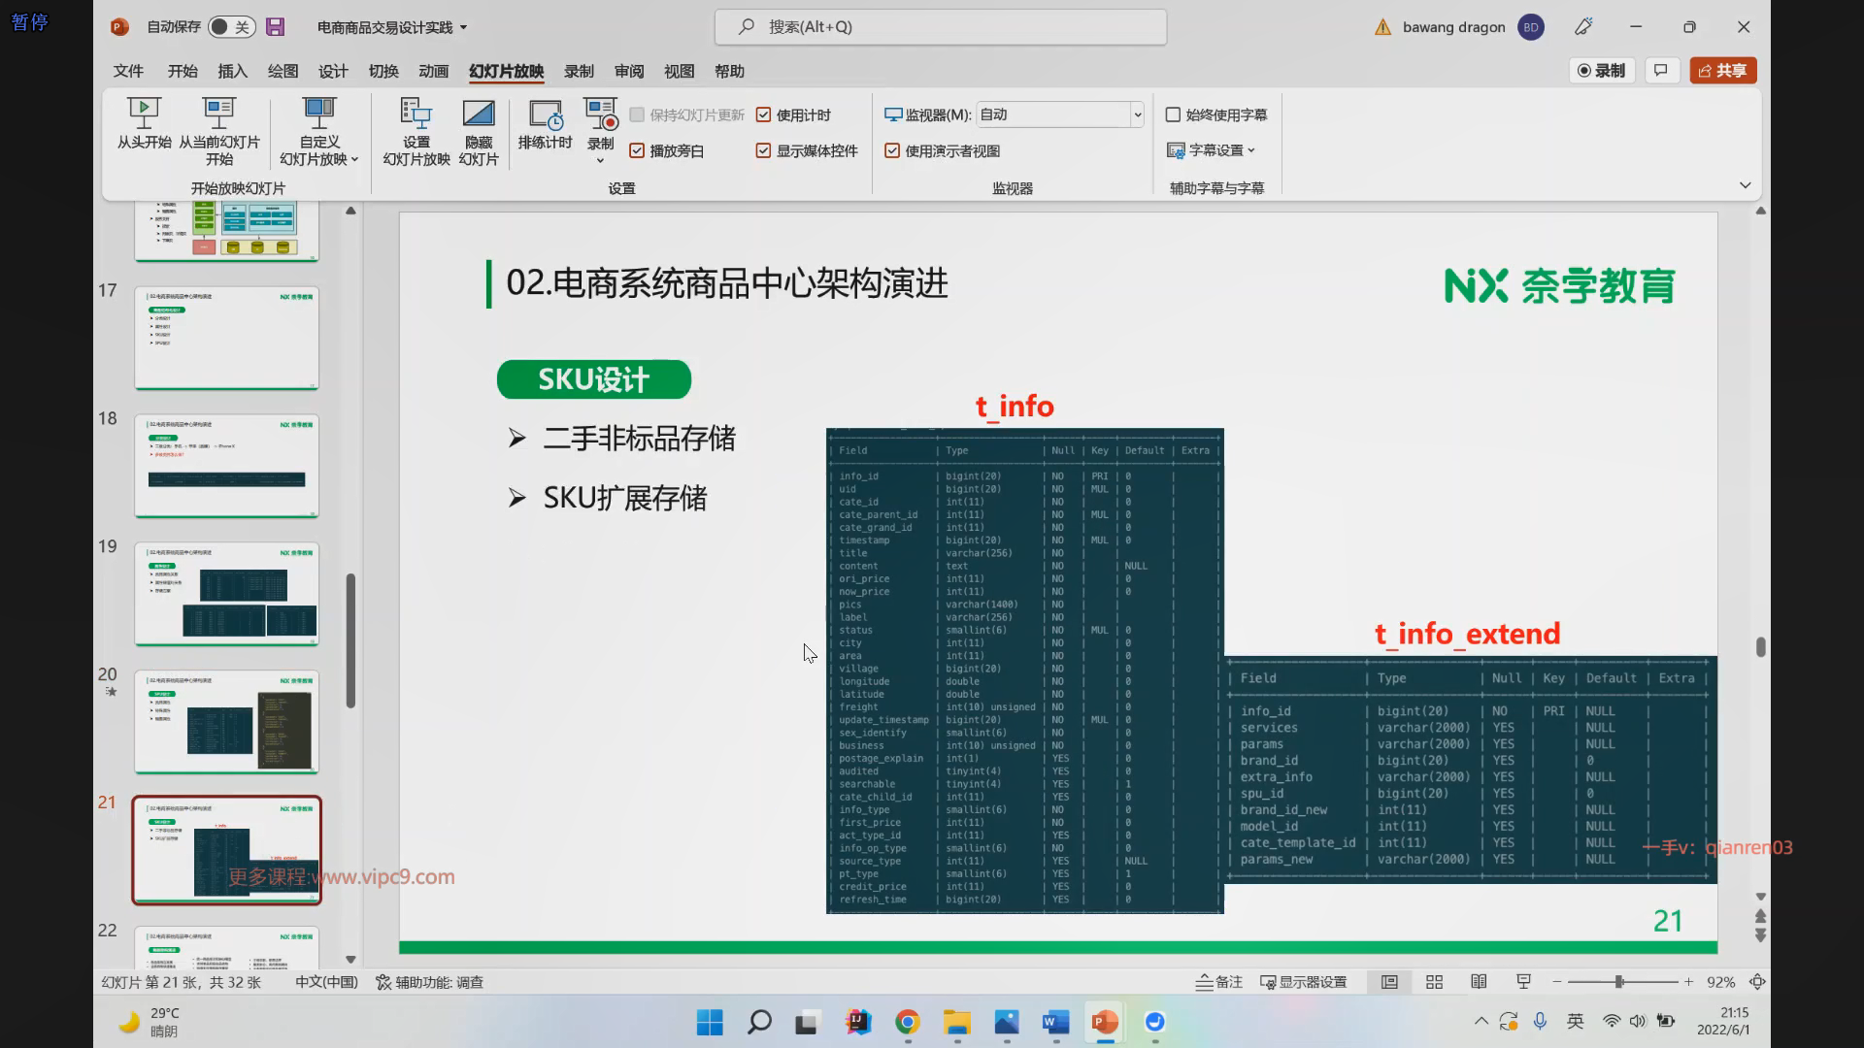This screenshot has height=1048, width=1864.
Task: Uncheck Use Timings (使用计时) checkbox
Action: pyautogui.click(x=763, y=115)
